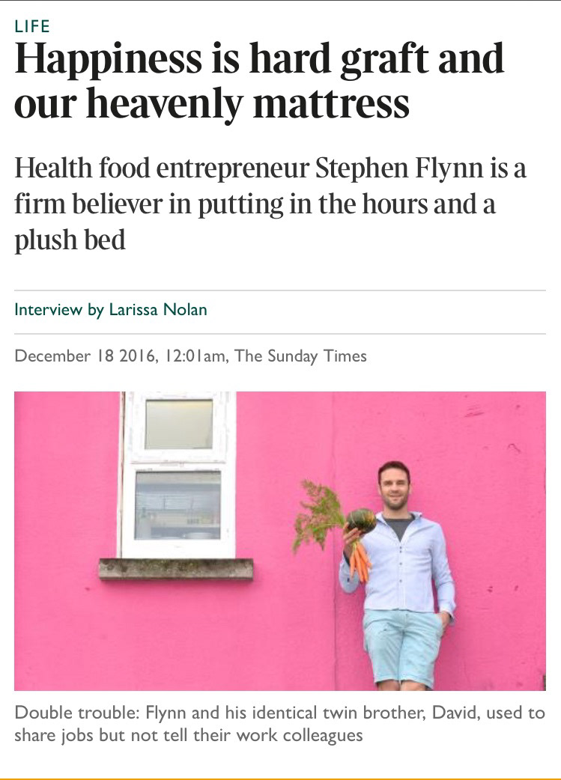Screen dimensions: 561x780
Task: Click 'Double trouble' in the photo caption
Action: tap(76, 713)
